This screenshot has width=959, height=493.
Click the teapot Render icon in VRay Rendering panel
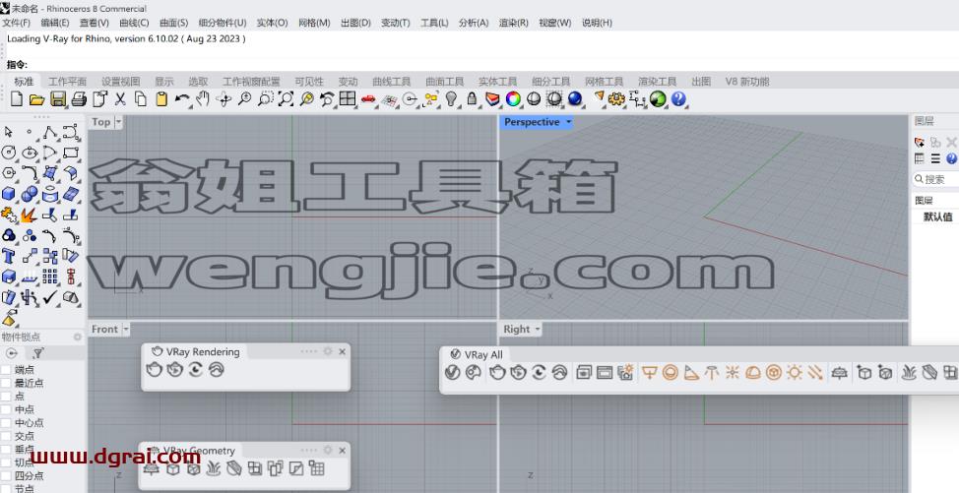155,370
